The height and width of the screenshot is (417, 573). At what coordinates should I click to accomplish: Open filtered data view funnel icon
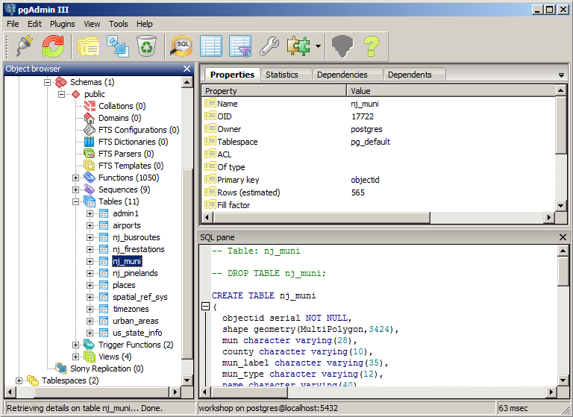coord(240,46)
